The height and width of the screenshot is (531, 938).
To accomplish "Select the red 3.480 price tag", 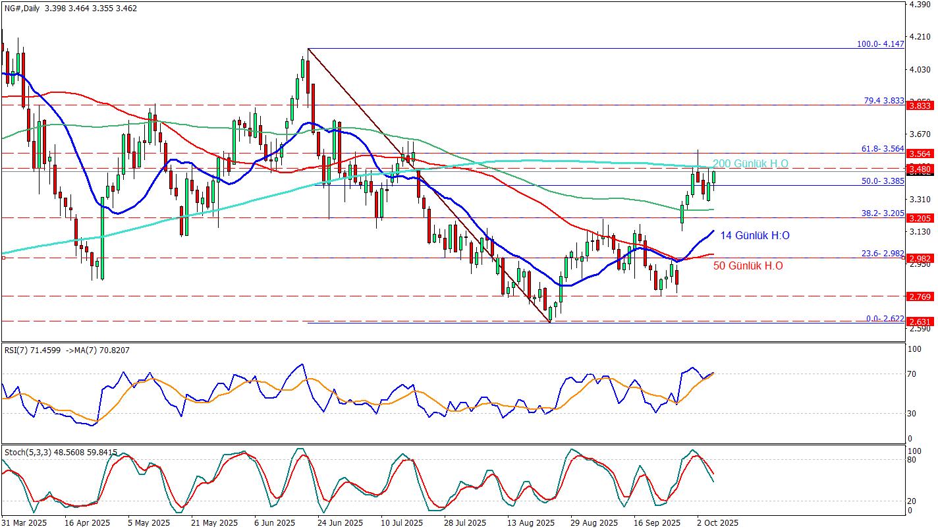I will (x=919, y=169).
